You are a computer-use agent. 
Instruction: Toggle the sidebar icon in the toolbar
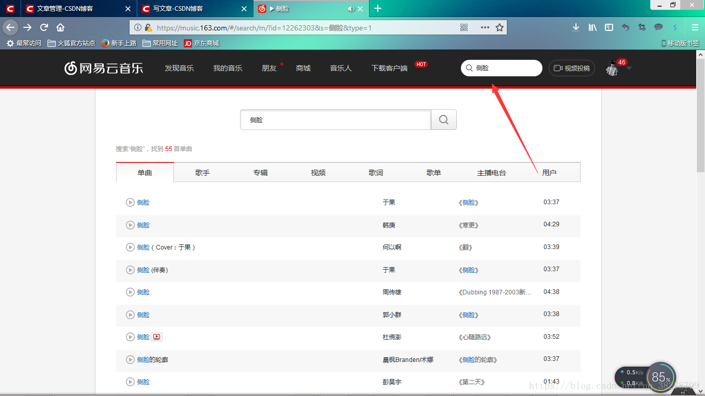click(609, 27)
